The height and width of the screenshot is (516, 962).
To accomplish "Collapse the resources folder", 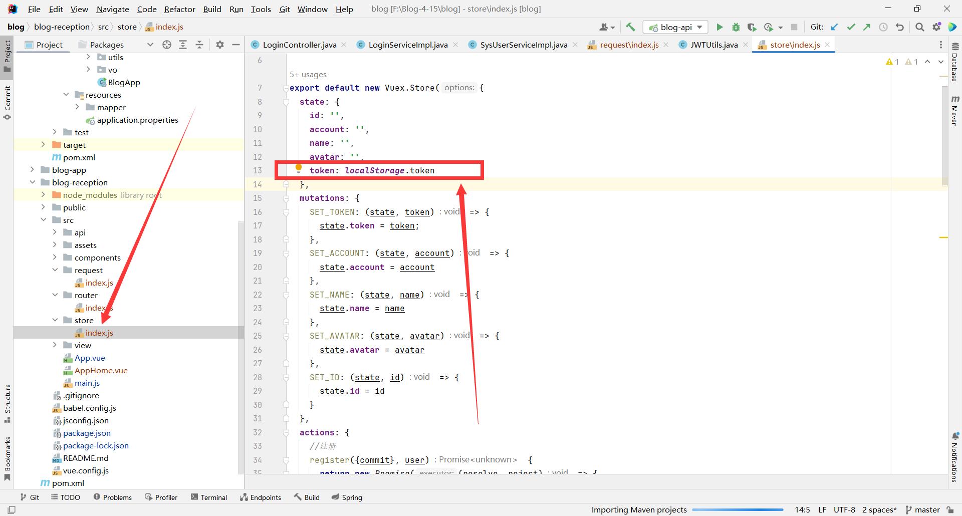I will 66,95.
